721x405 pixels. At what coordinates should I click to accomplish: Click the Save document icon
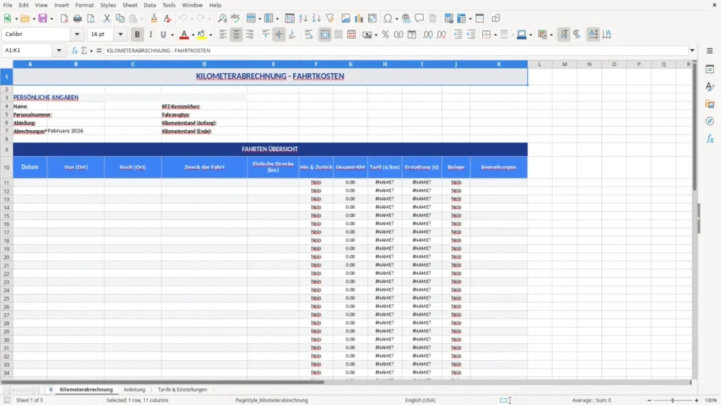point(43,18)
